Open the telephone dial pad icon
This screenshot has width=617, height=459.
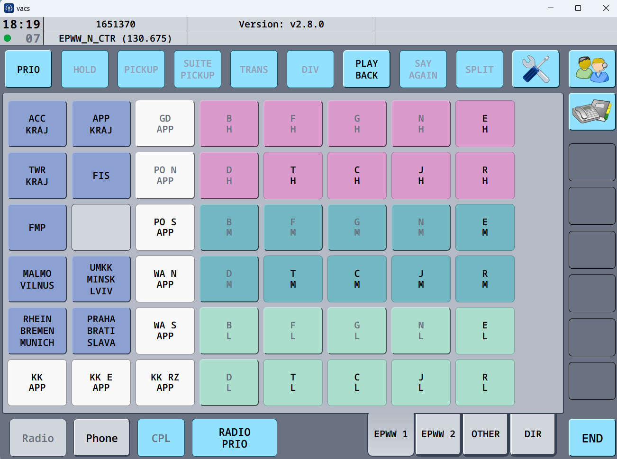coord(592,112)
